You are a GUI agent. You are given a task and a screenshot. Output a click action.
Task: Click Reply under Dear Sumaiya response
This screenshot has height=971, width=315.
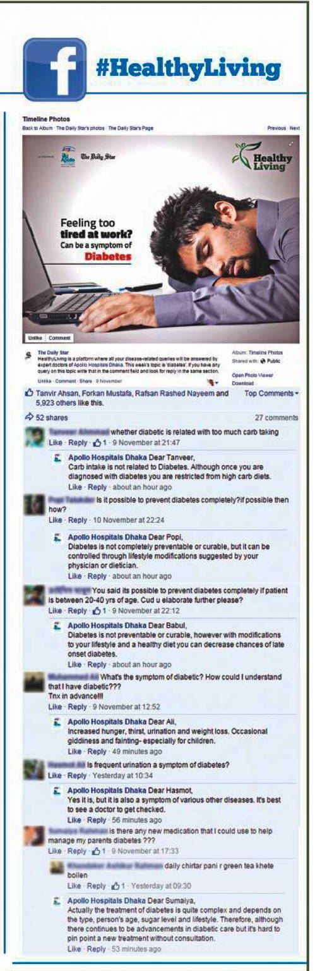97,949
